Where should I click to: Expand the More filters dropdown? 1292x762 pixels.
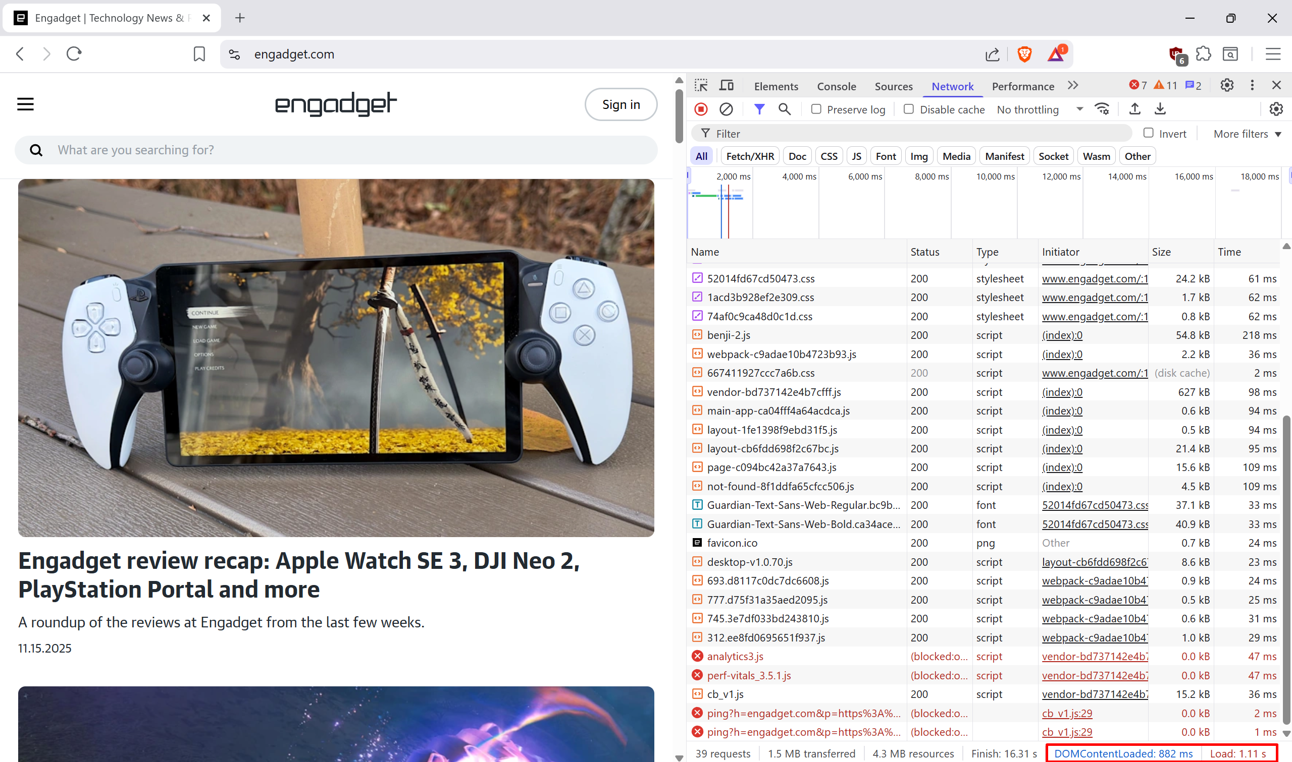pyautogui.click(x=1247, y=134)
